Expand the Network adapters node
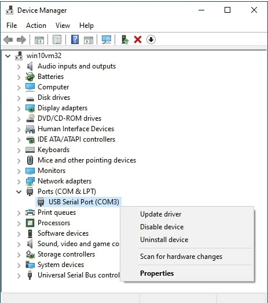 (19, 182)
